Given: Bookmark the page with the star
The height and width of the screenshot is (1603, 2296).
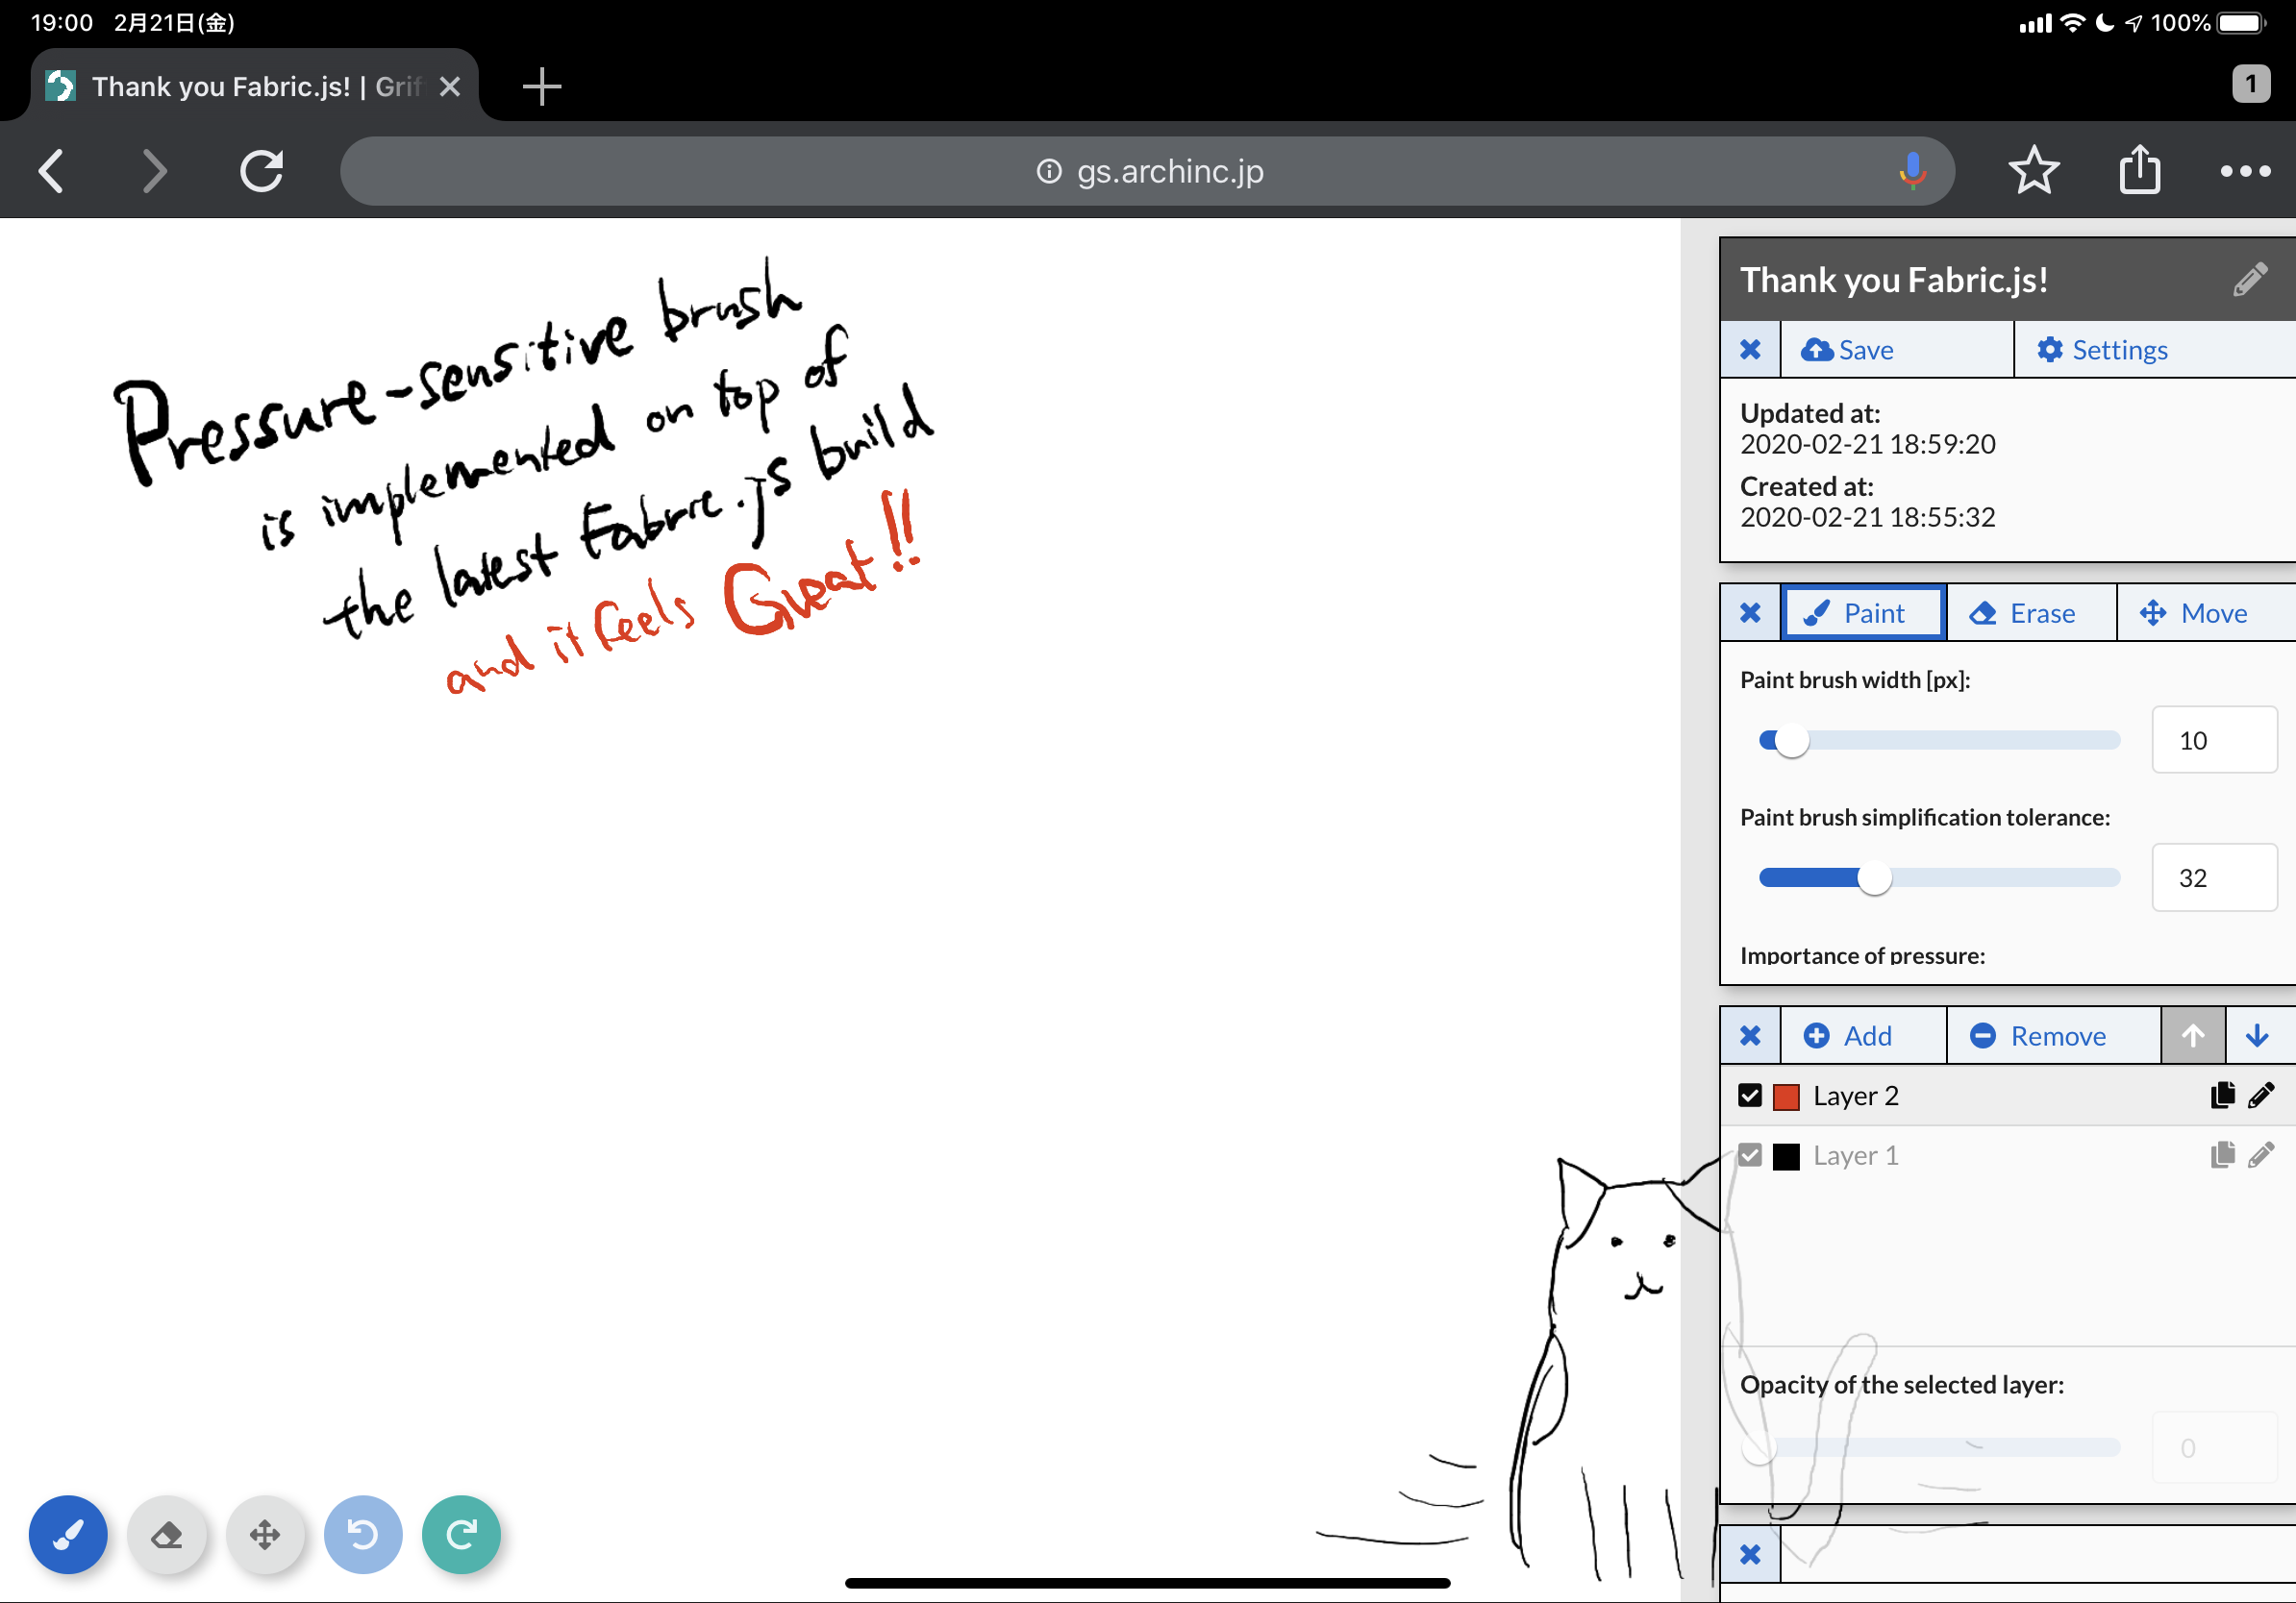Looking at the screenshot, I should pyautogui.click(x=2033, y=171).
